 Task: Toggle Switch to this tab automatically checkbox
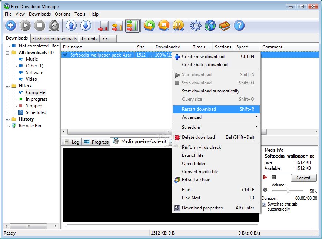point(264,204)
